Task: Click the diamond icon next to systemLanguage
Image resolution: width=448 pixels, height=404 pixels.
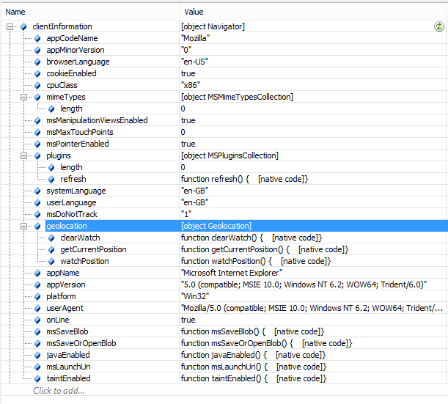Action: [x=37, y=191]
